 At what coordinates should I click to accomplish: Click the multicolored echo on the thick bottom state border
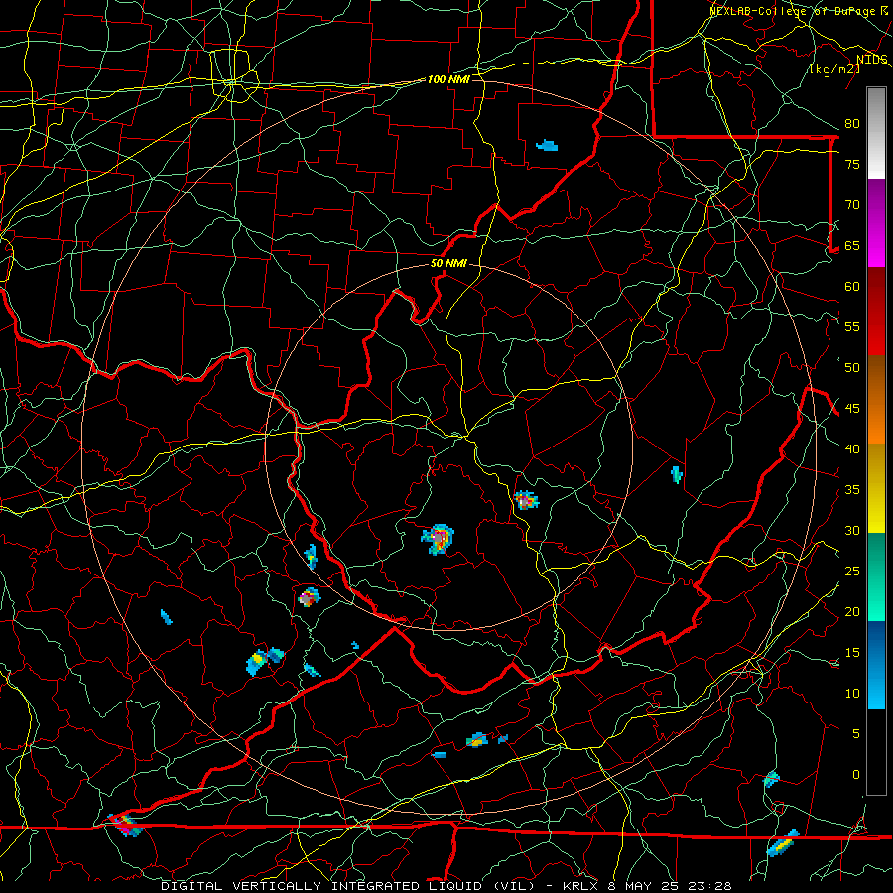[124, 825]
